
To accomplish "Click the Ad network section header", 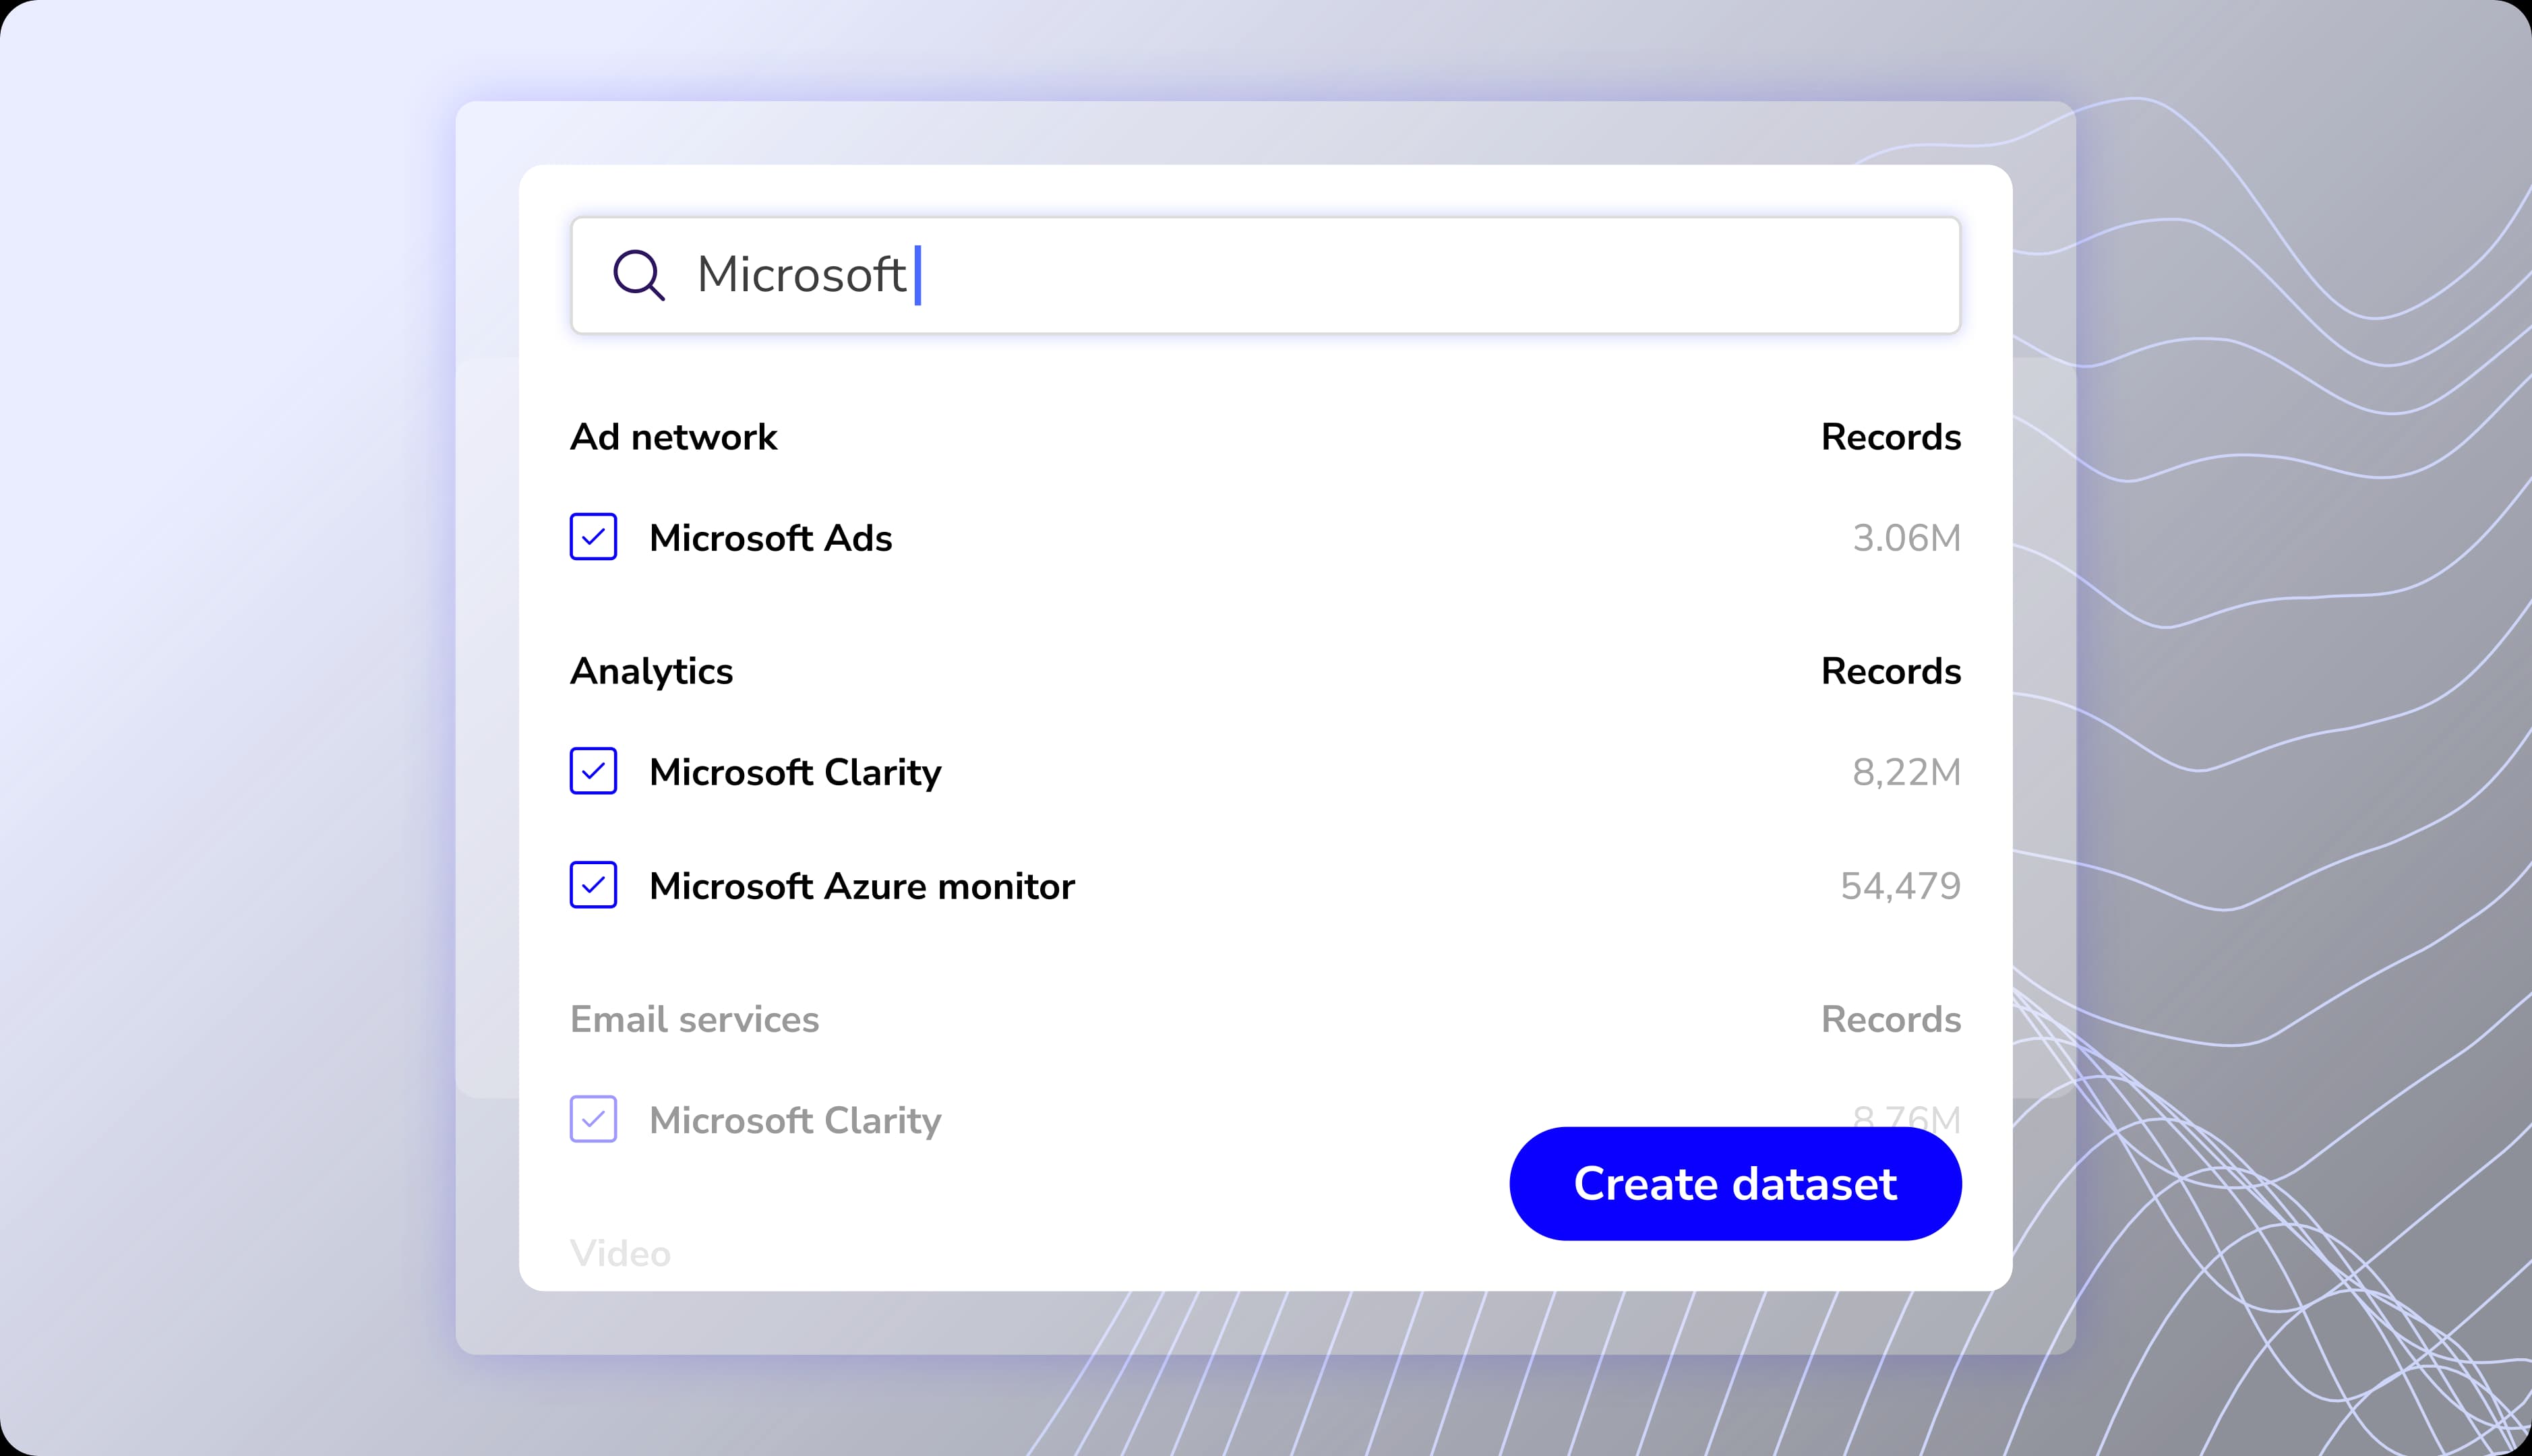I will click(674, 436).
